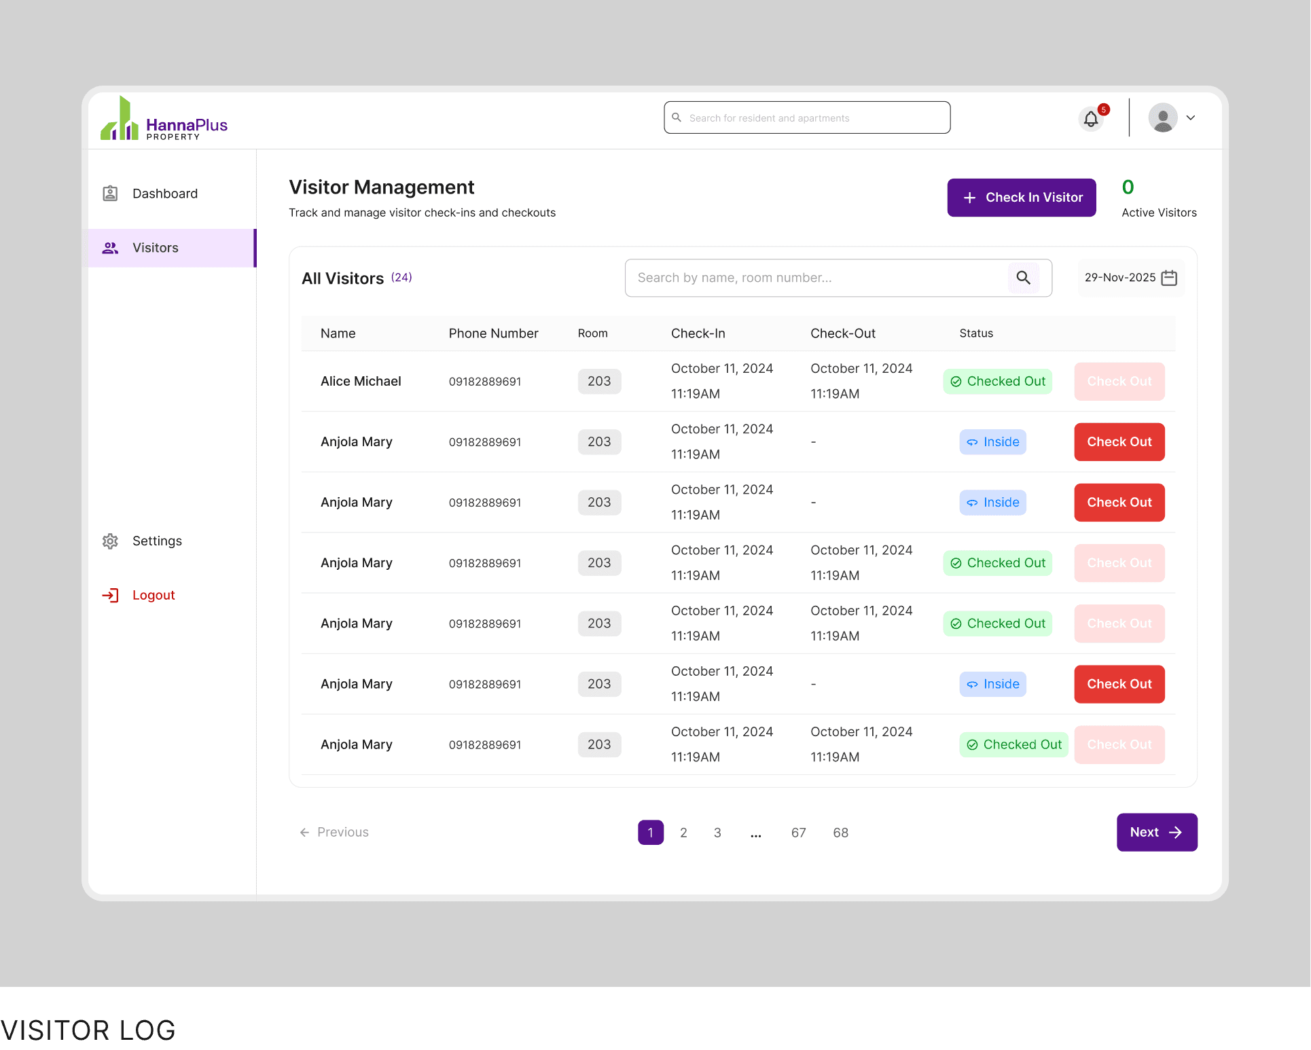Image resolution: width=1311 pixels, height=1050 pixels.
Task: Open Settings from the sidebar
Action: (x=157, y=541)
